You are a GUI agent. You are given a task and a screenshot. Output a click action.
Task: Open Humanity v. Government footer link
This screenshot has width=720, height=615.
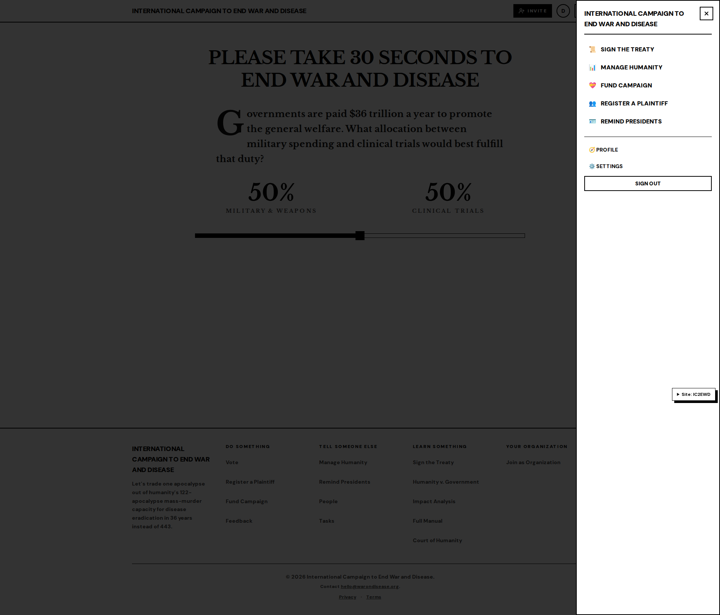[x=446, y=482]
